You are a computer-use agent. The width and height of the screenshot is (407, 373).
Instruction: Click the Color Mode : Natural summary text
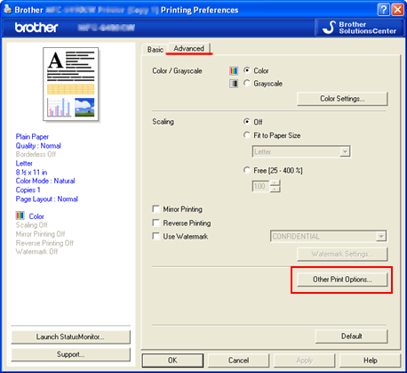pyautogui.click(x=45, y=181)
